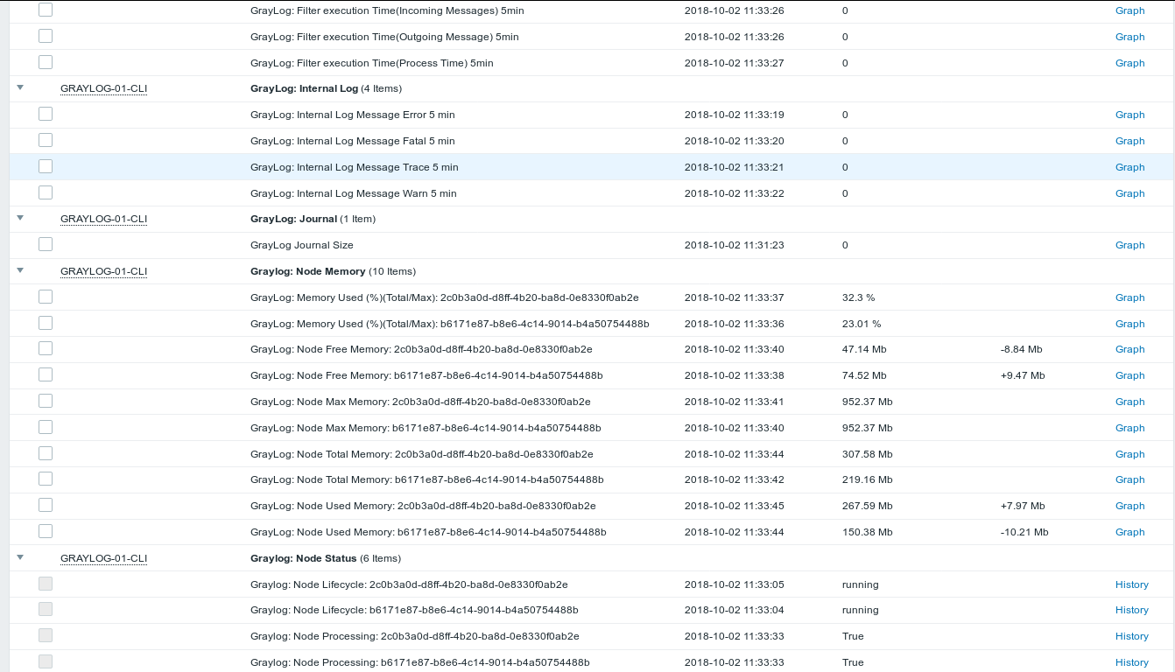Click the 47.14 Mb free memory value
This screenshot has height=672, width=1175.
[x=864, y=349]
